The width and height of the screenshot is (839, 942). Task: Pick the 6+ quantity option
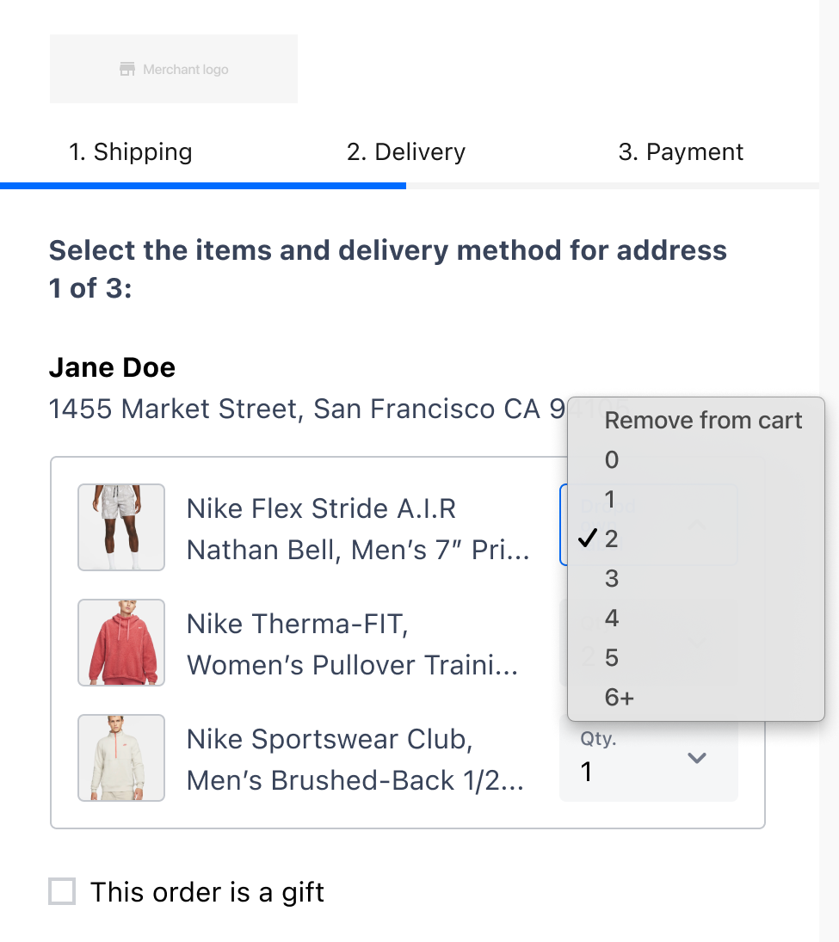coord(620,698)
